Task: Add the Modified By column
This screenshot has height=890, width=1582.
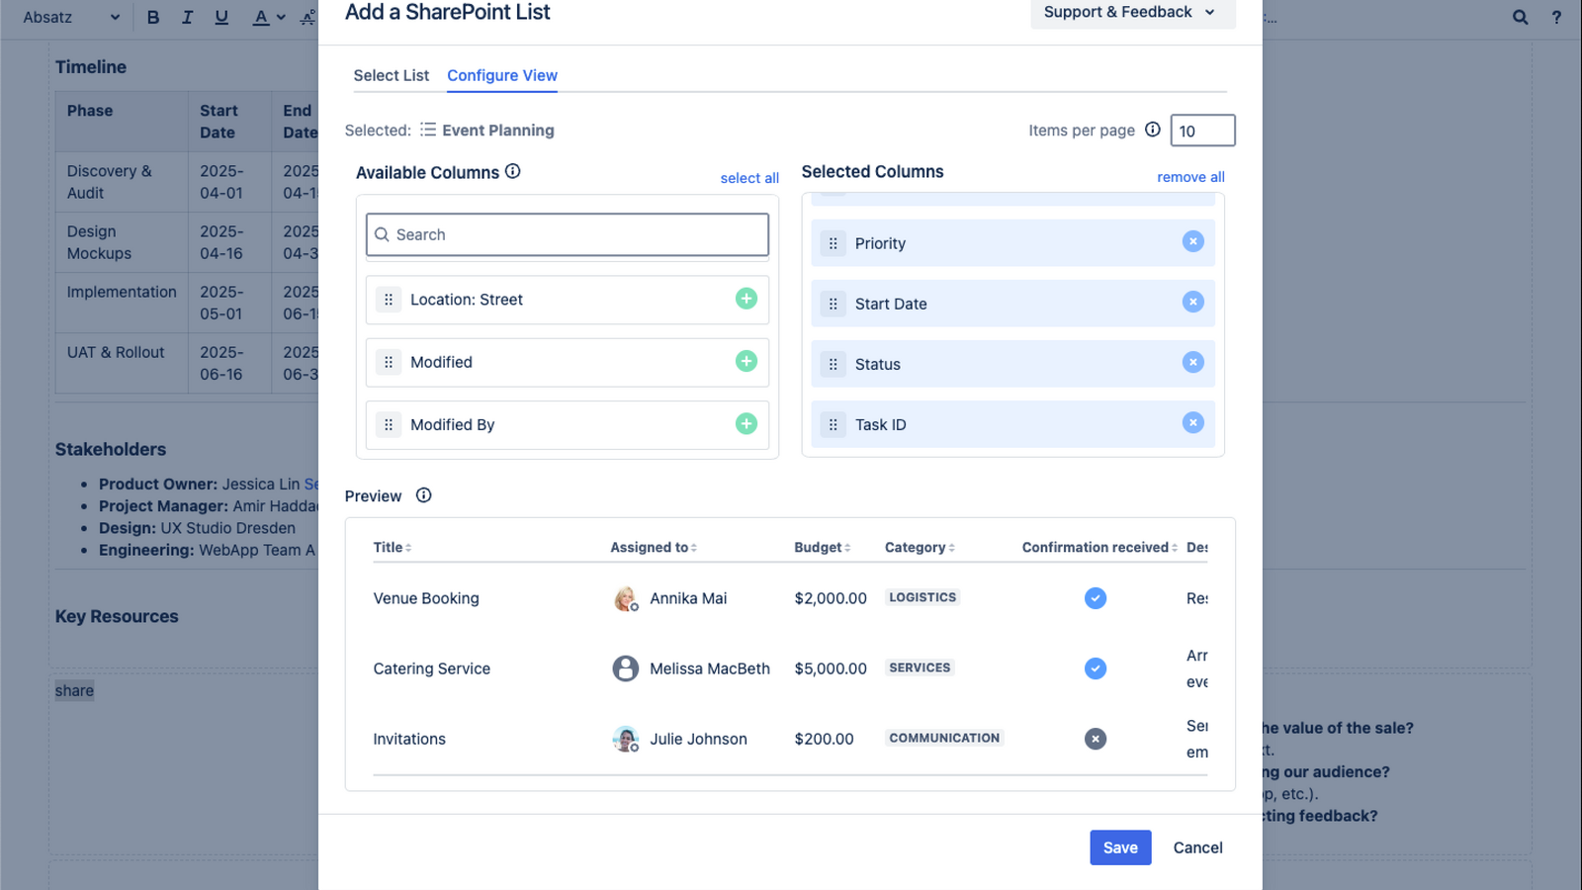Action: [x=747, y=423]
